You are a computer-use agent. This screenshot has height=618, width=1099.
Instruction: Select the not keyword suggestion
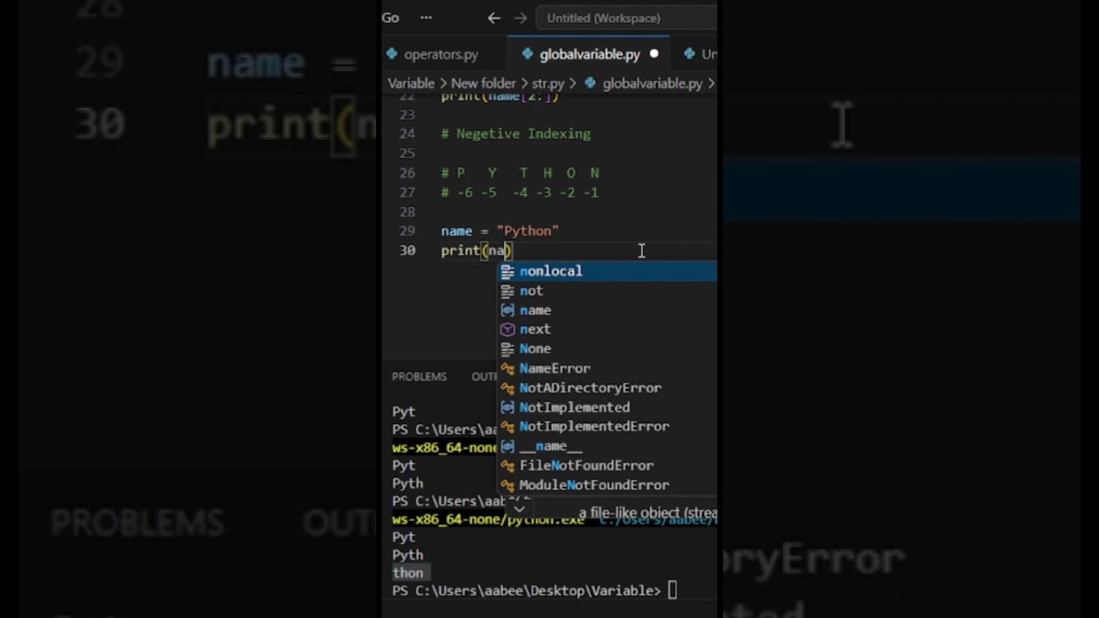tap(607, 291)
